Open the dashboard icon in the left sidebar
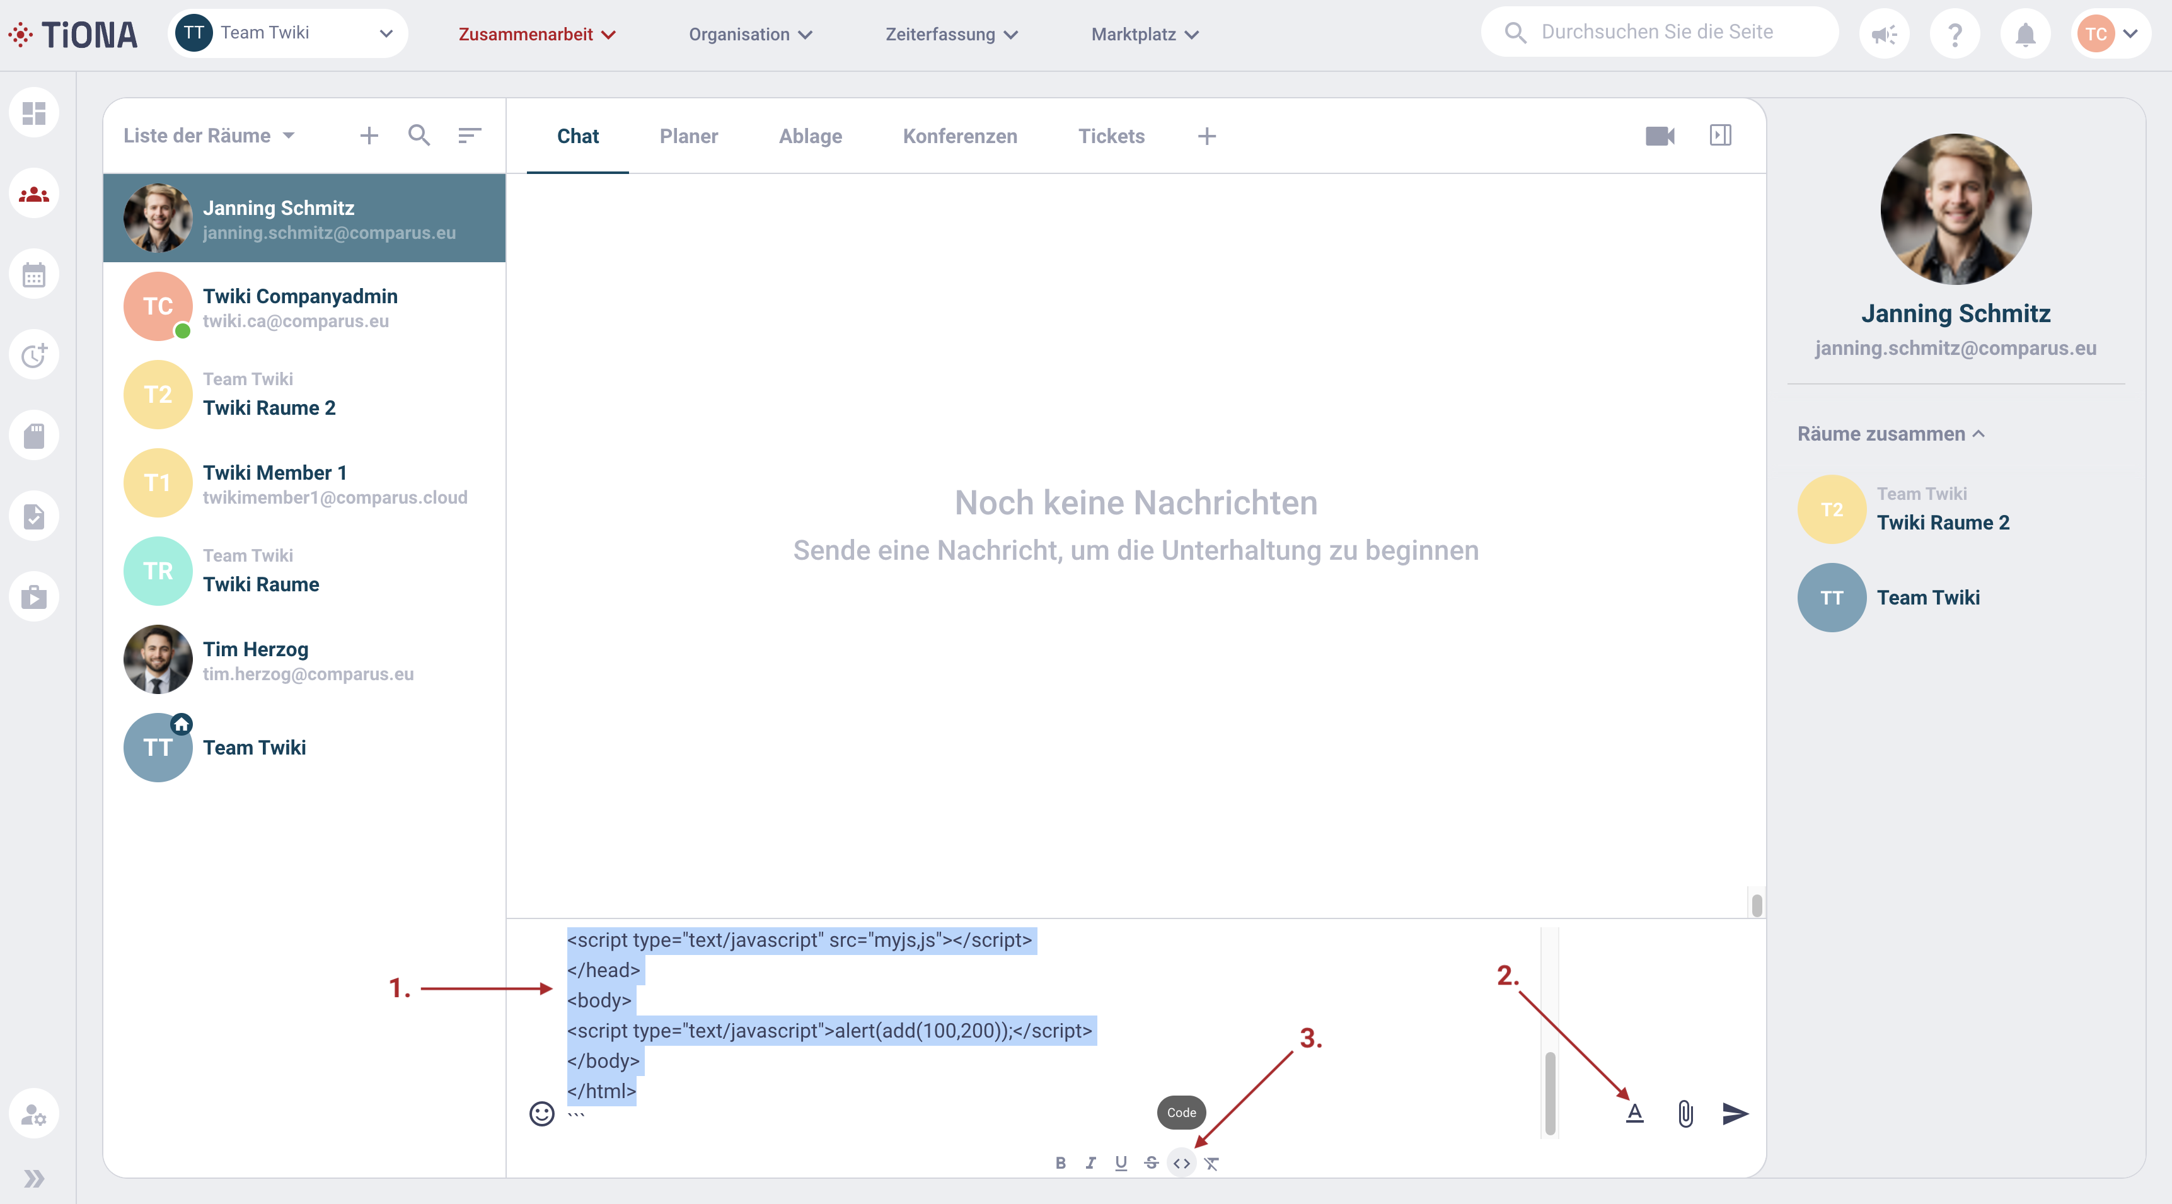Viewport: 2172px width, 1204px height. (x=34, y=112)
